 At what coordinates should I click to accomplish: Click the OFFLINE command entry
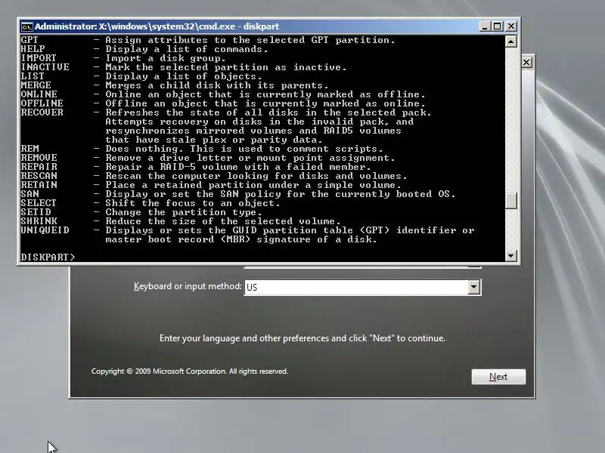click(42, 103)
